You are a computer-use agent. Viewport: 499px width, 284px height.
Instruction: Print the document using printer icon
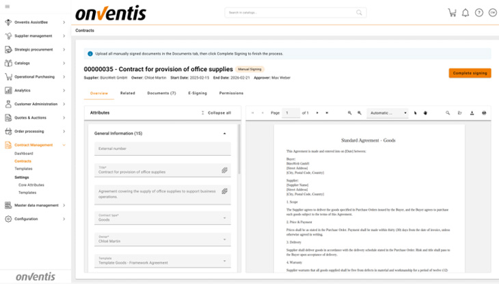pos(484,113)
